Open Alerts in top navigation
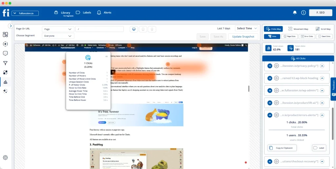Screen dimensions: 336x169 click(104, 13)
